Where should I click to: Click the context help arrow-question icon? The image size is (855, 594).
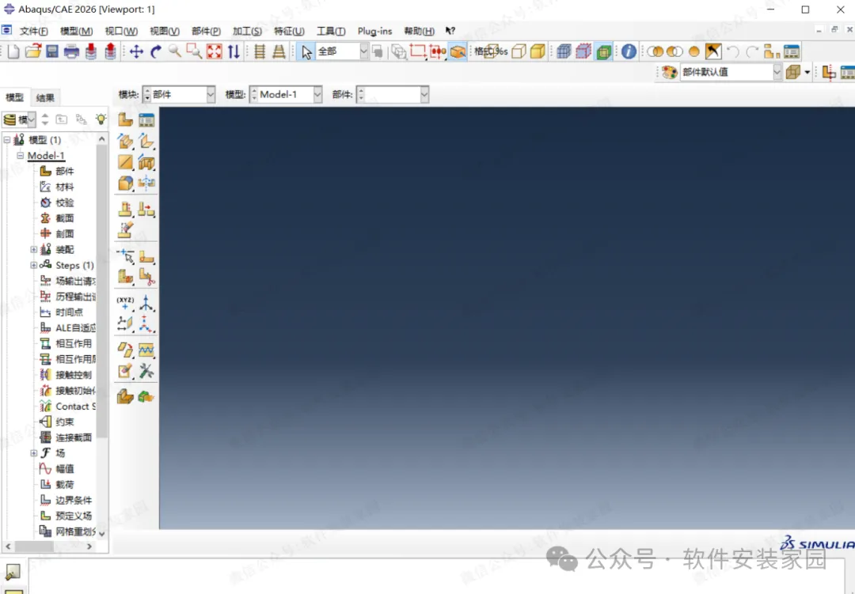(x=450, y=31)
